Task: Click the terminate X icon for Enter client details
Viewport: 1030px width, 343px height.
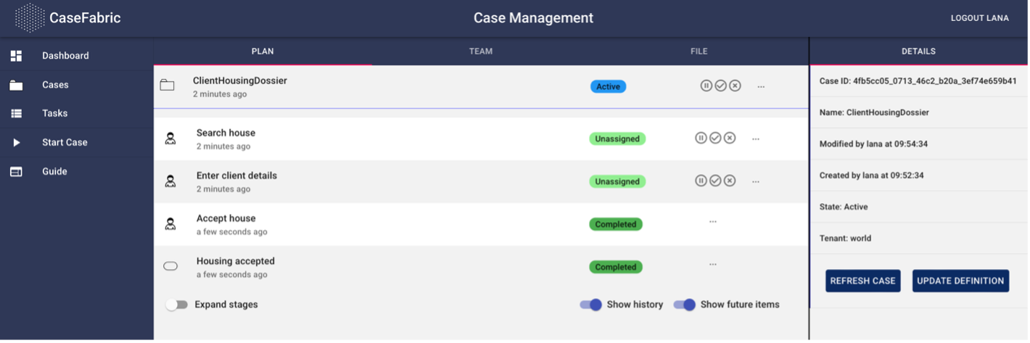Action: tap(730, 181)
